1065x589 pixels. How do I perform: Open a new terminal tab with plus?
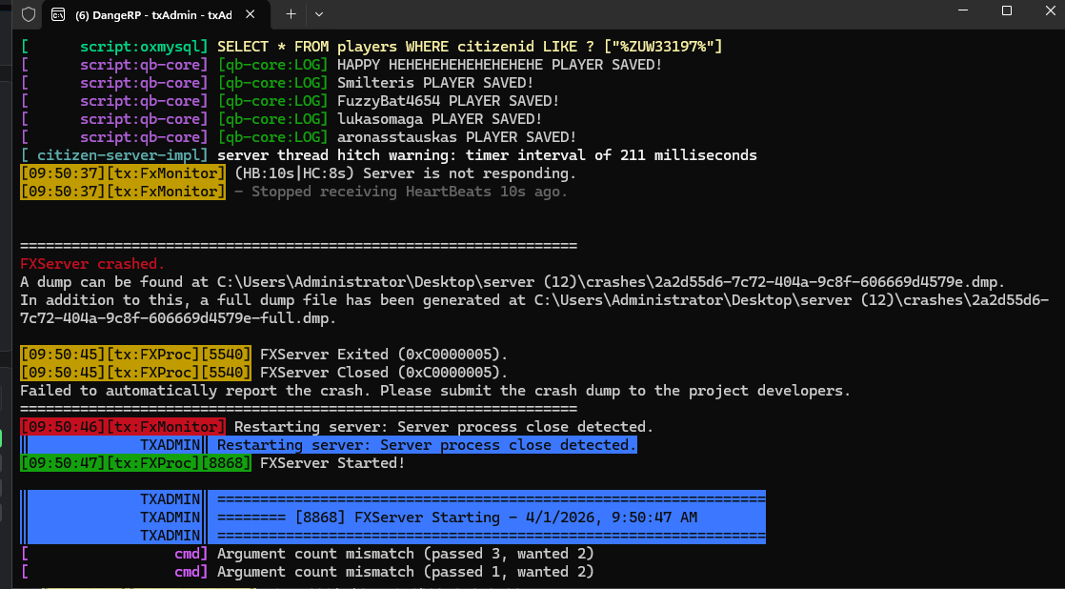click(291, 13)
